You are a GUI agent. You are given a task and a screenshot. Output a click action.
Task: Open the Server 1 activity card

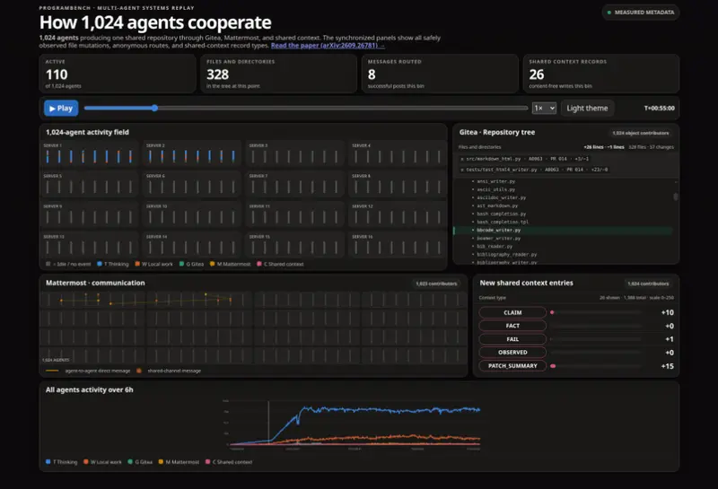pos(89,153)
